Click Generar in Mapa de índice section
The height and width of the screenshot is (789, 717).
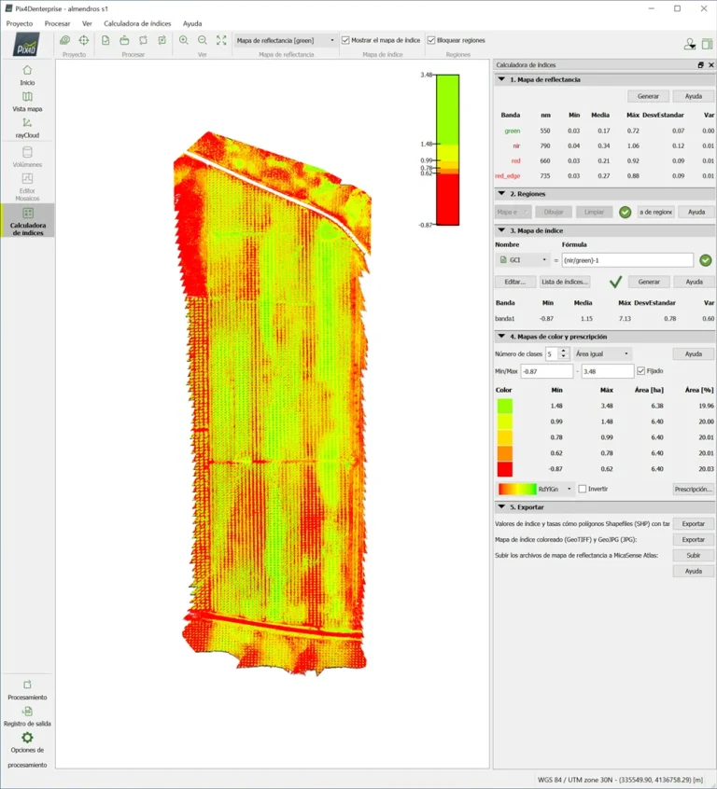coord(649,282)
